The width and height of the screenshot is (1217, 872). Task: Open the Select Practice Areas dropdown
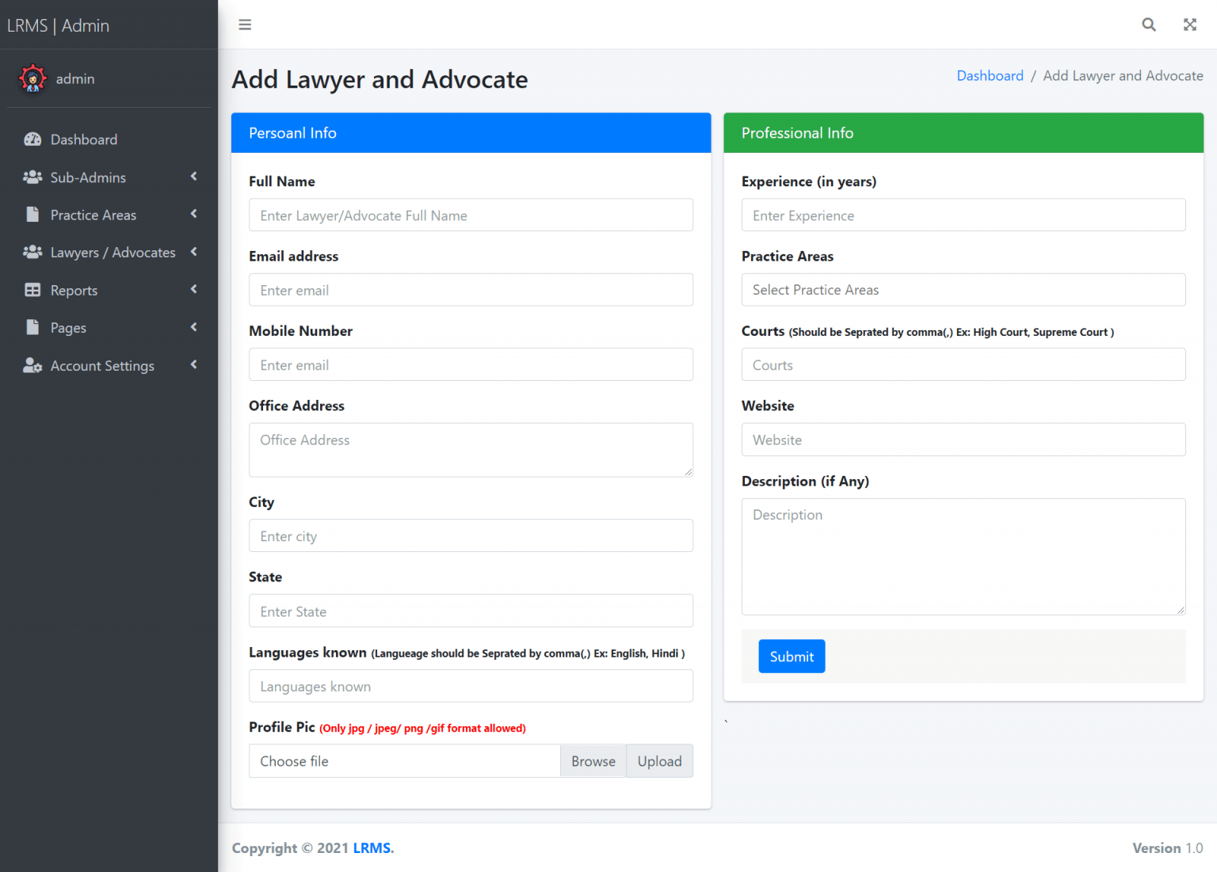pos(963,290)
